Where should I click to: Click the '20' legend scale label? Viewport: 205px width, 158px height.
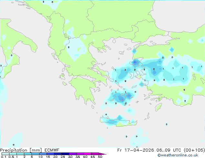tap(55, 157)
